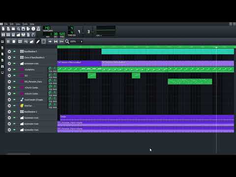Image resolution: width=236 pixels, height=177 pixels.
Task: Open My Home sidebar tab
Action: pyautogui.click(x=2, y=66)
